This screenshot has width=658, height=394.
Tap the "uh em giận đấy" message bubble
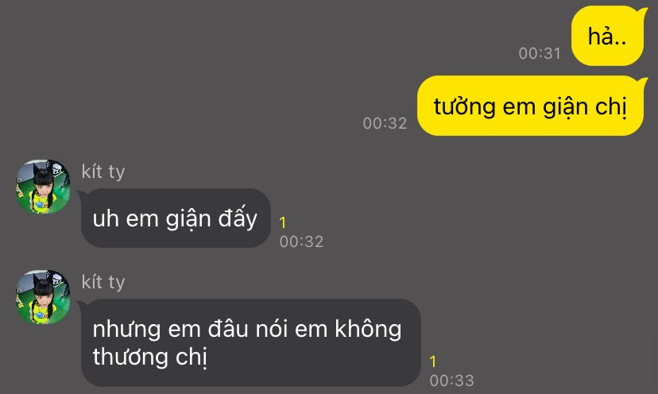pyautogui.click(x=176, y=218)
